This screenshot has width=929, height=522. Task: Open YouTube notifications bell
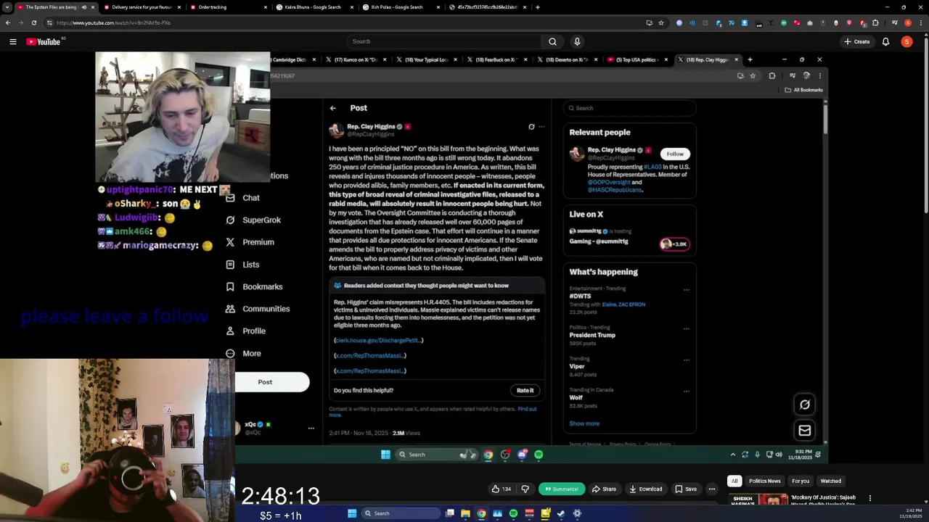tap(885, 41)
